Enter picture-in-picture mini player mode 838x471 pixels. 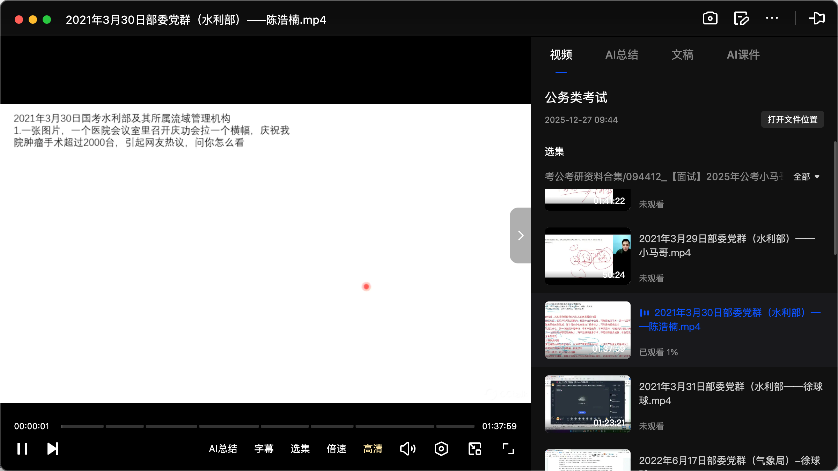474,449
